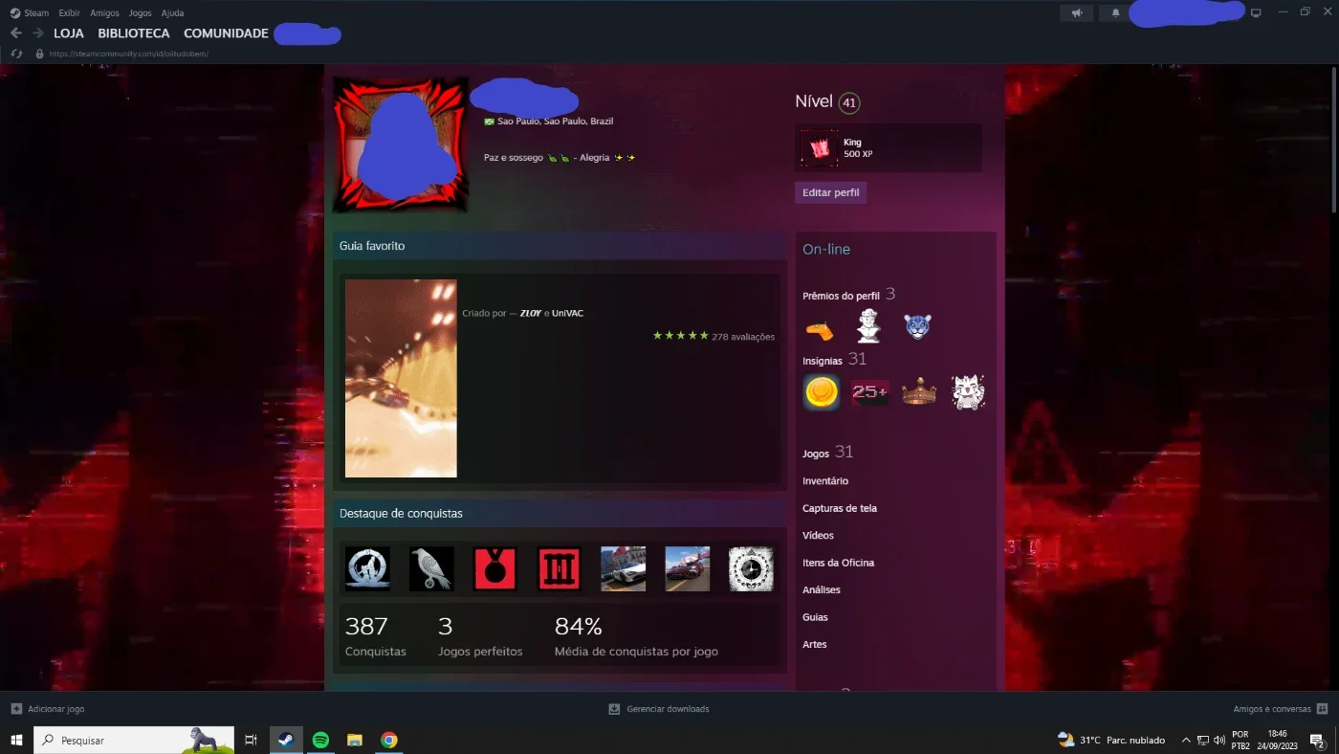Click the lock icon beside the URL

[x=39, y=54]
